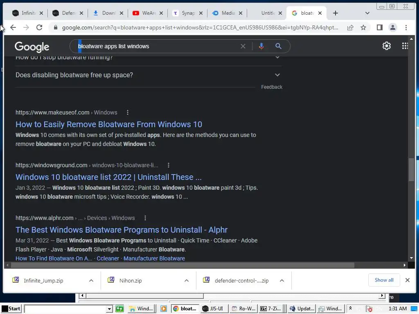Start a voice search with microphone
This screenshot has height=314, width=419.
261,47
